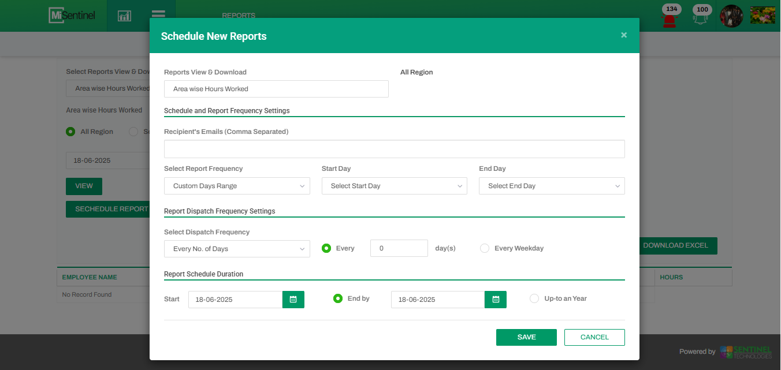Choose the Up-to an Year option
The image size is (781, 370).
pos(534,298)
